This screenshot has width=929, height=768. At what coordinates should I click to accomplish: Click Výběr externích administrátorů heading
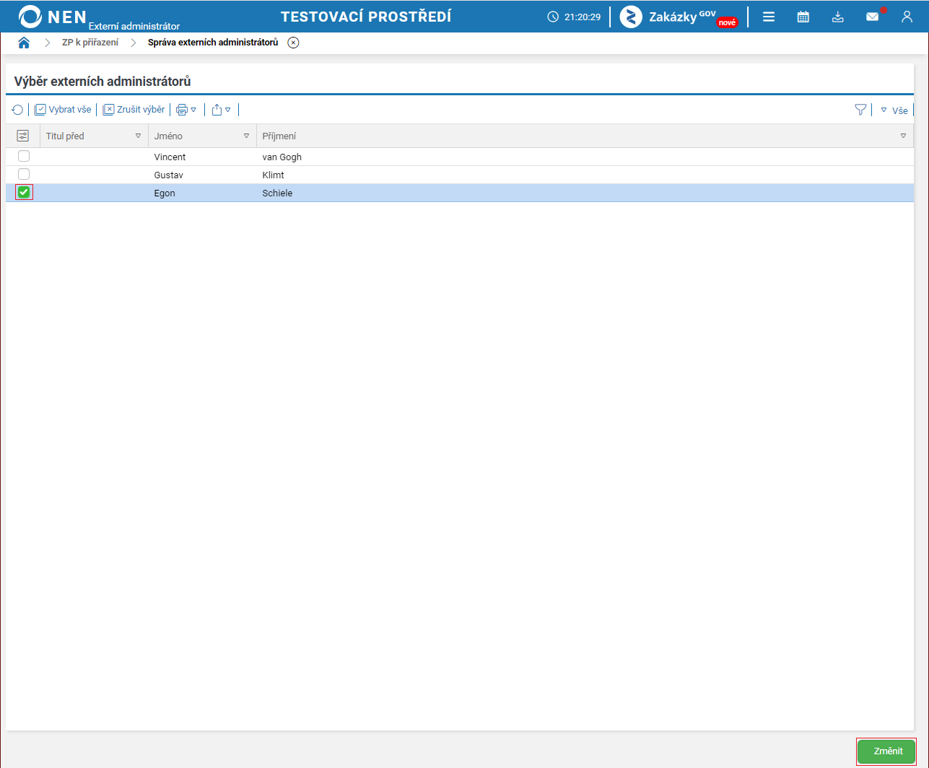pos(103,82)
